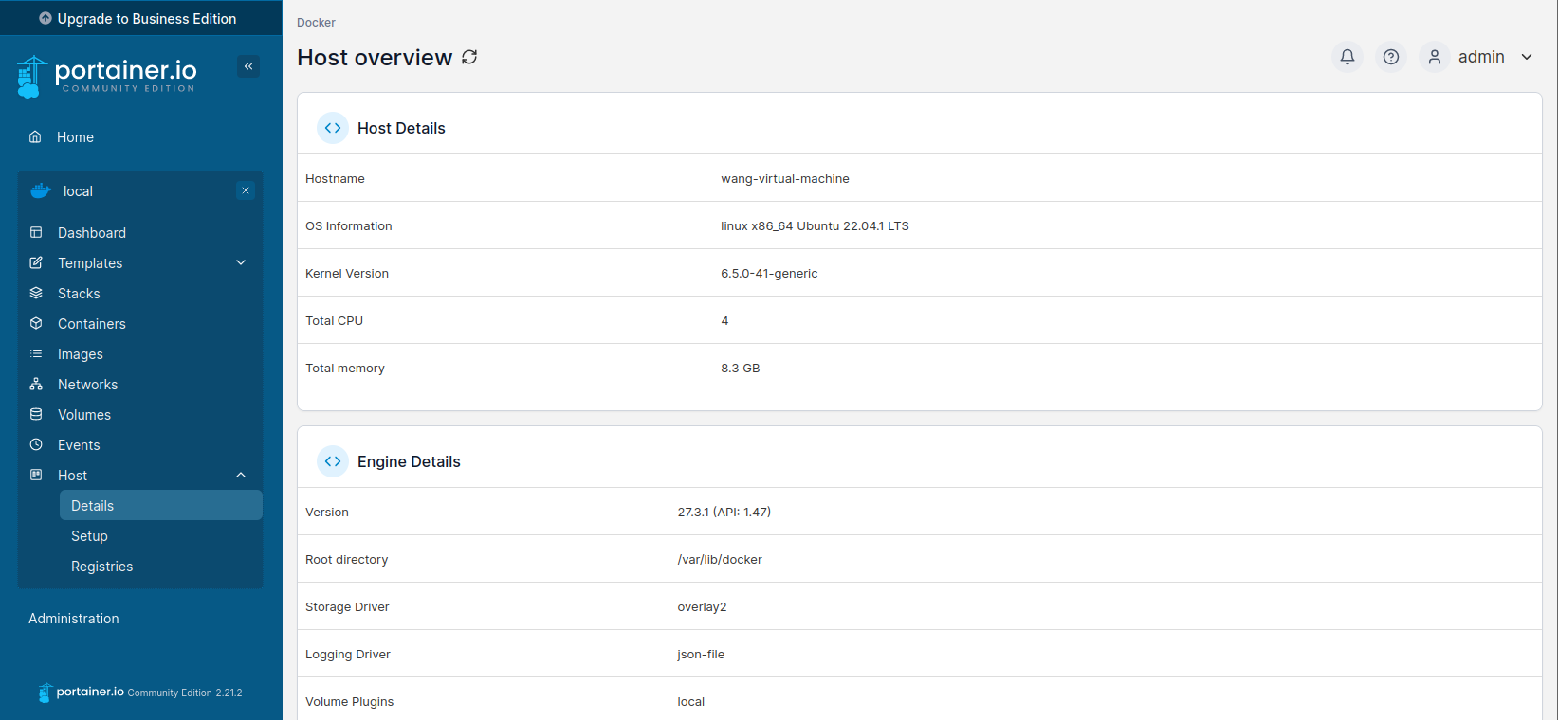Viewport: 1558px width, 720px height.
Task: Click the Host Details heading
Action: click(401, 128)
